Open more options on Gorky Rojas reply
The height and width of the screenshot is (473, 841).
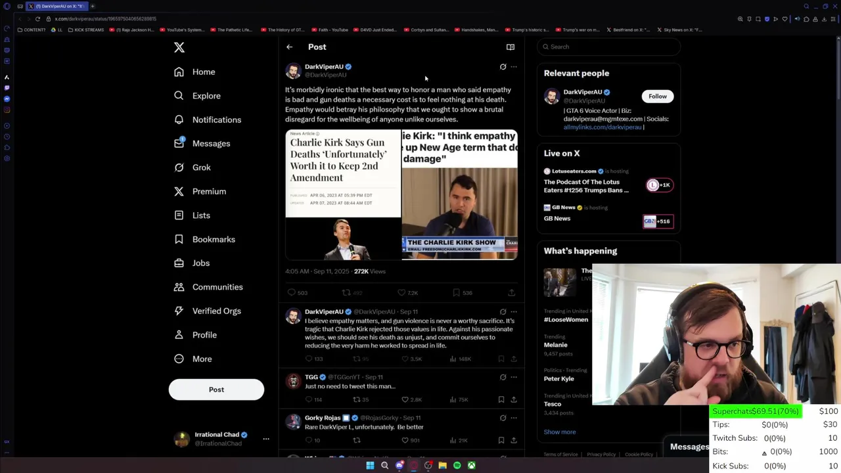click(514, 418)
